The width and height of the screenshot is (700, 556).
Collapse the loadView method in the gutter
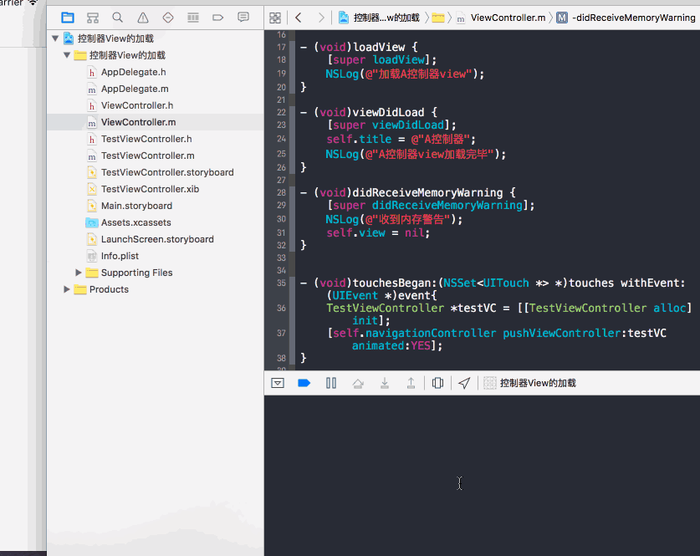click(x=293, y=66)
